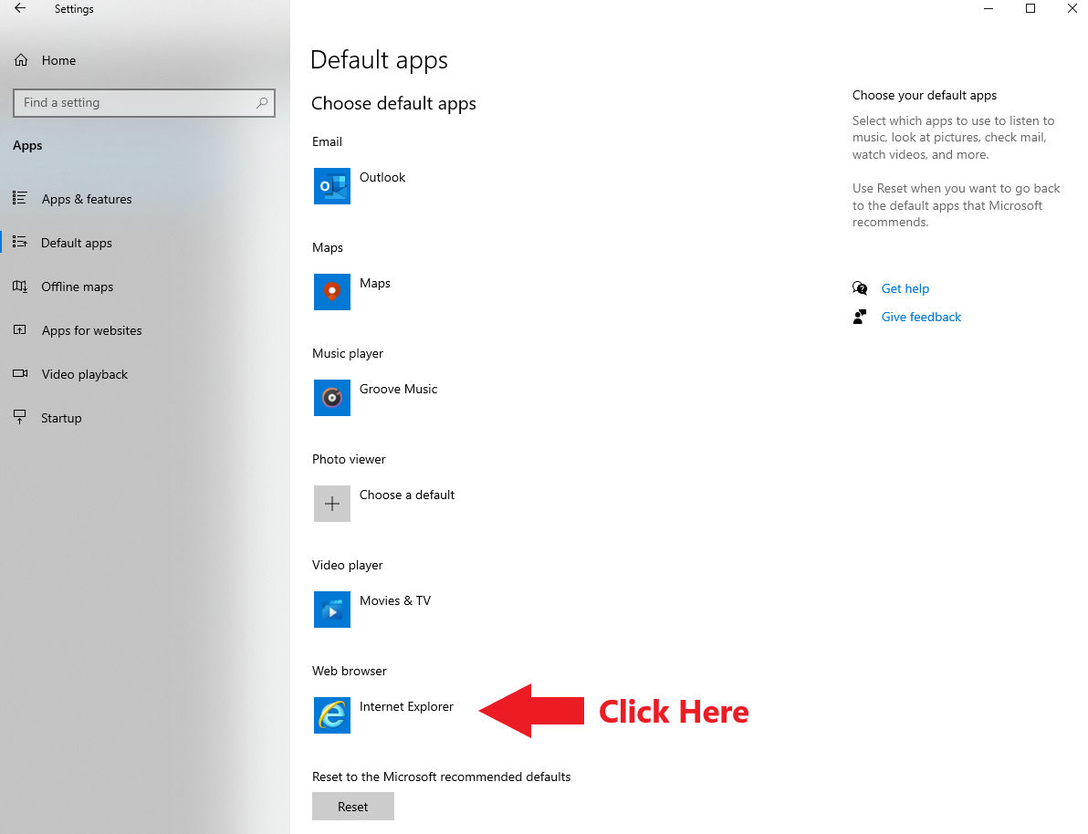Select the Apps & features list icon
Viewport: 1088px width, 834px height.
click(20, 198)
